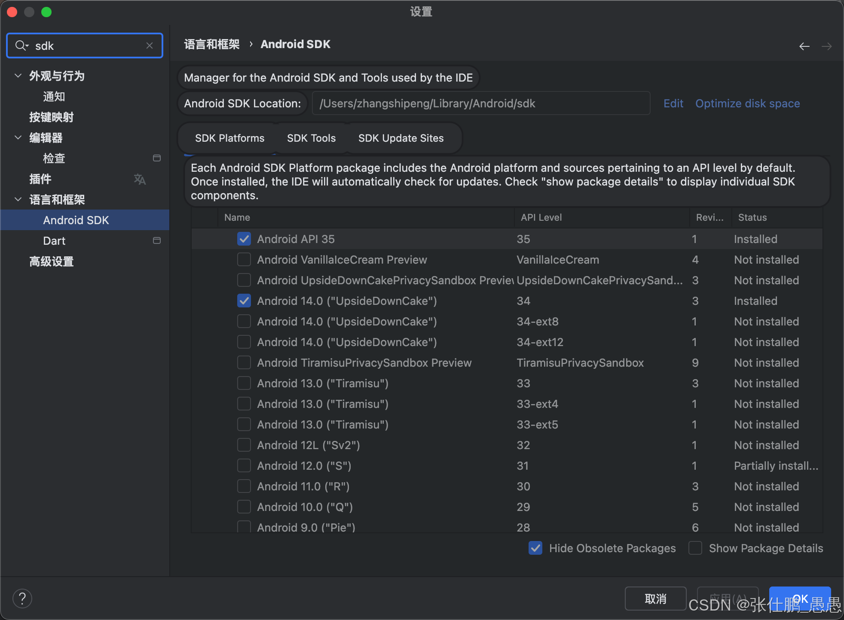Collapse the 编辑器 tree section
The image size is (844, 620).
[x=18, y=138]
